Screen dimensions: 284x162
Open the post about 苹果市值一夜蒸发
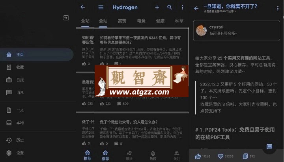click(140, 40)
